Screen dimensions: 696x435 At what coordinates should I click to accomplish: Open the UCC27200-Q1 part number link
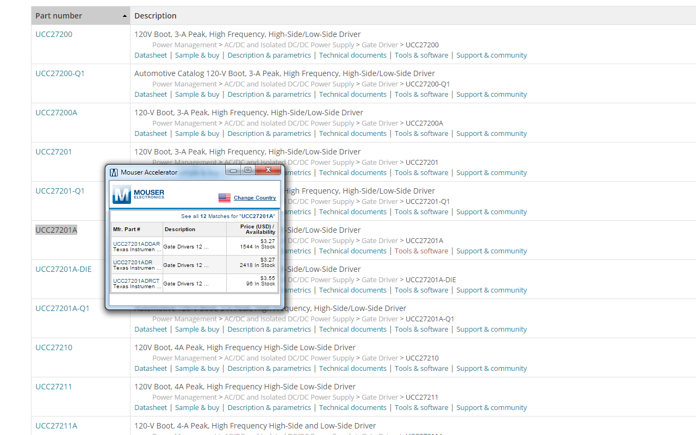click(x=60, y=73)
